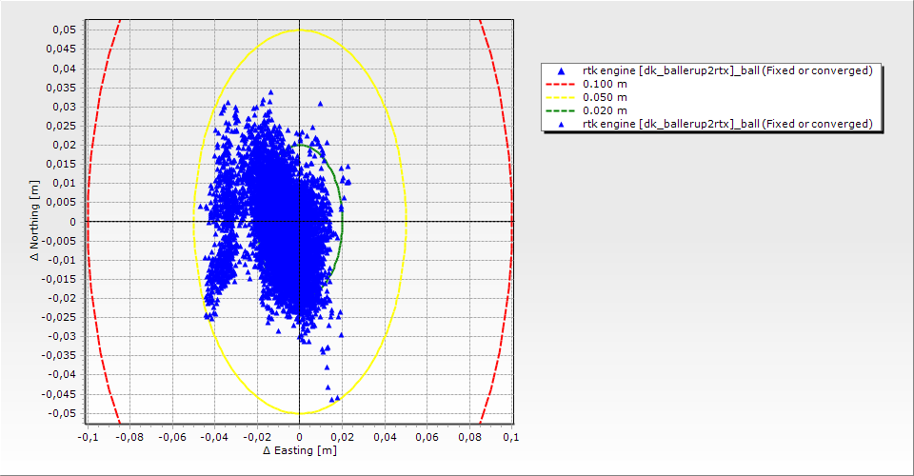Image resolution: width=914 pixels, height=476 pixels.
Task: Click the large blue triangle legend marker
Action: coord(561,71)
